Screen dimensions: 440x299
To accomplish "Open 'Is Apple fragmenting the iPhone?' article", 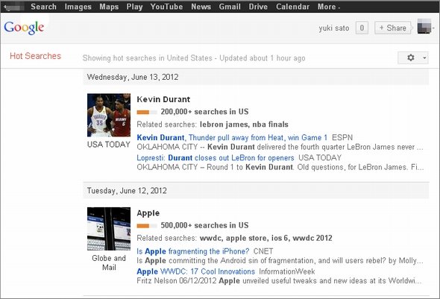I will [193, 251].
